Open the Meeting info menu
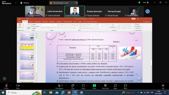This screenshot has width=169, height=95. pyautogui.click(x=25, y=3)
